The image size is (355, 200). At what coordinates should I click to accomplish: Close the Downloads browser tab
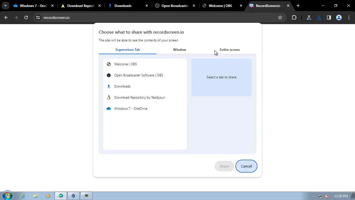(147, 6)
